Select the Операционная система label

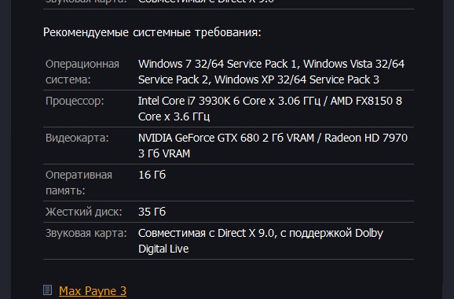point(82,72)
